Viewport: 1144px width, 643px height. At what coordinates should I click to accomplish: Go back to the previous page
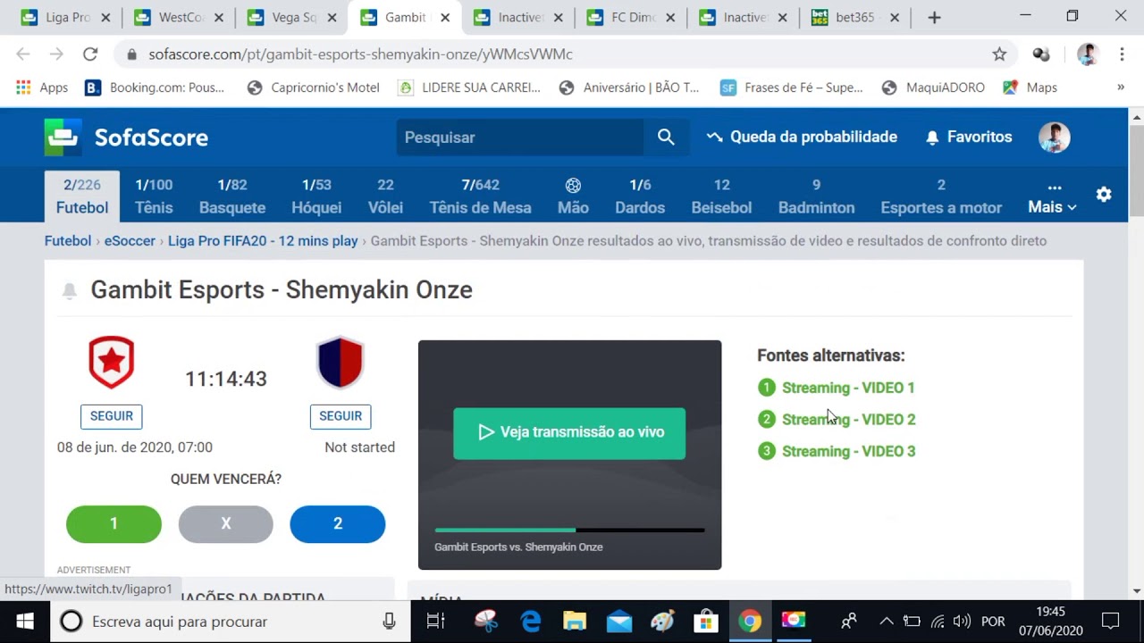(x=23, y=54)
